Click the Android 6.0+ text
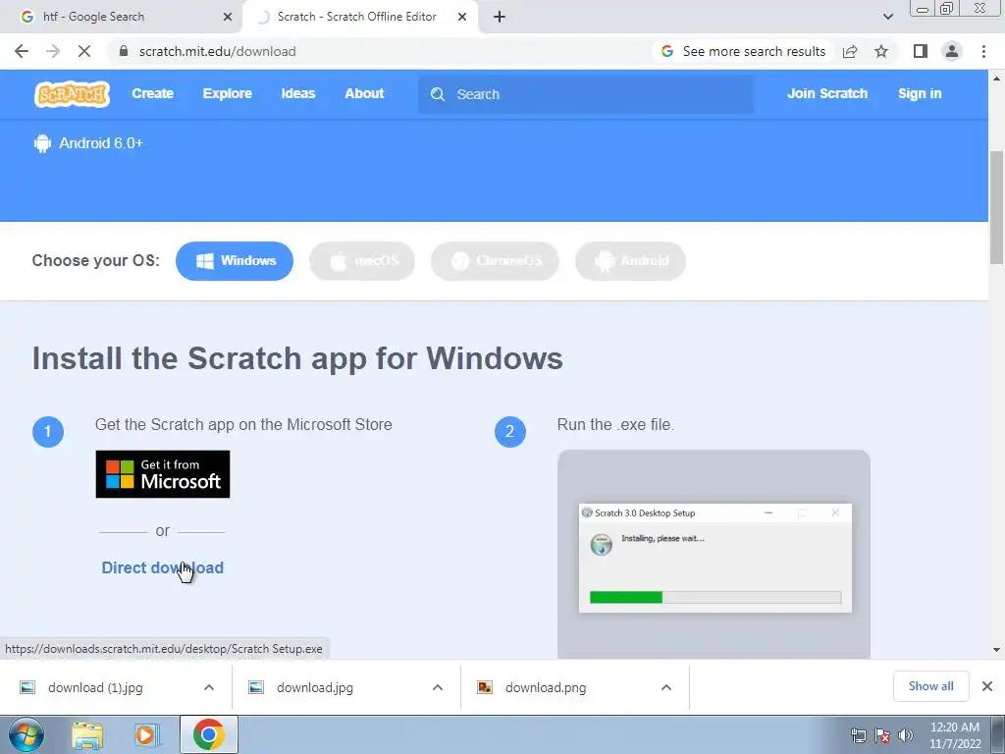 (x=101, y=143)
